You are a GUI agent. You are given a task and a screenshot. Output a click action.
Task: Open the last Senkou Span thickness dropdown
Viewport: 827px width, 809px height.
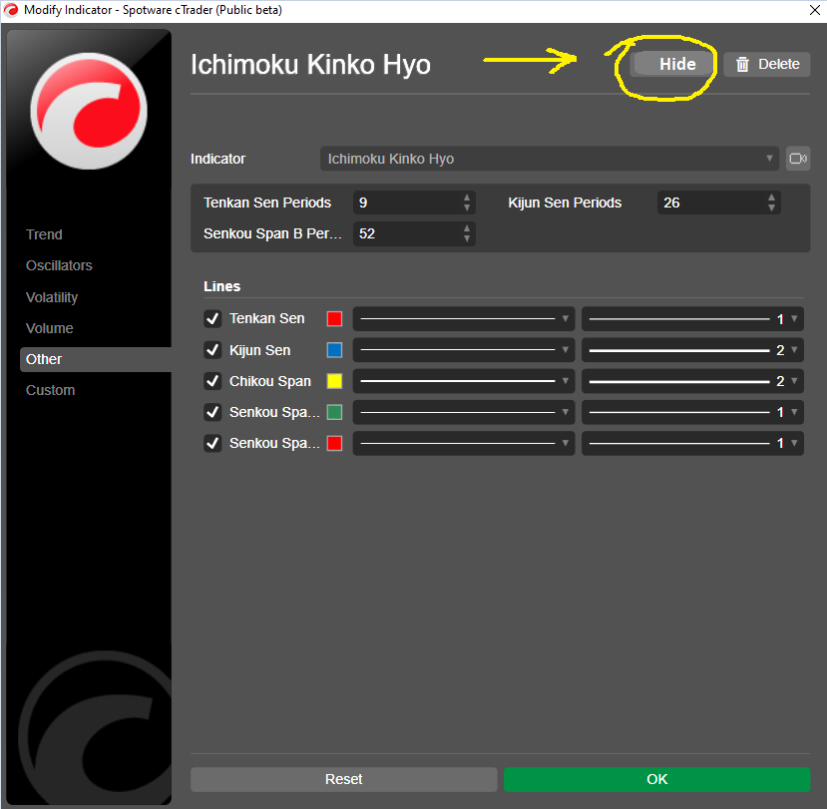click(x=692, y=443)
